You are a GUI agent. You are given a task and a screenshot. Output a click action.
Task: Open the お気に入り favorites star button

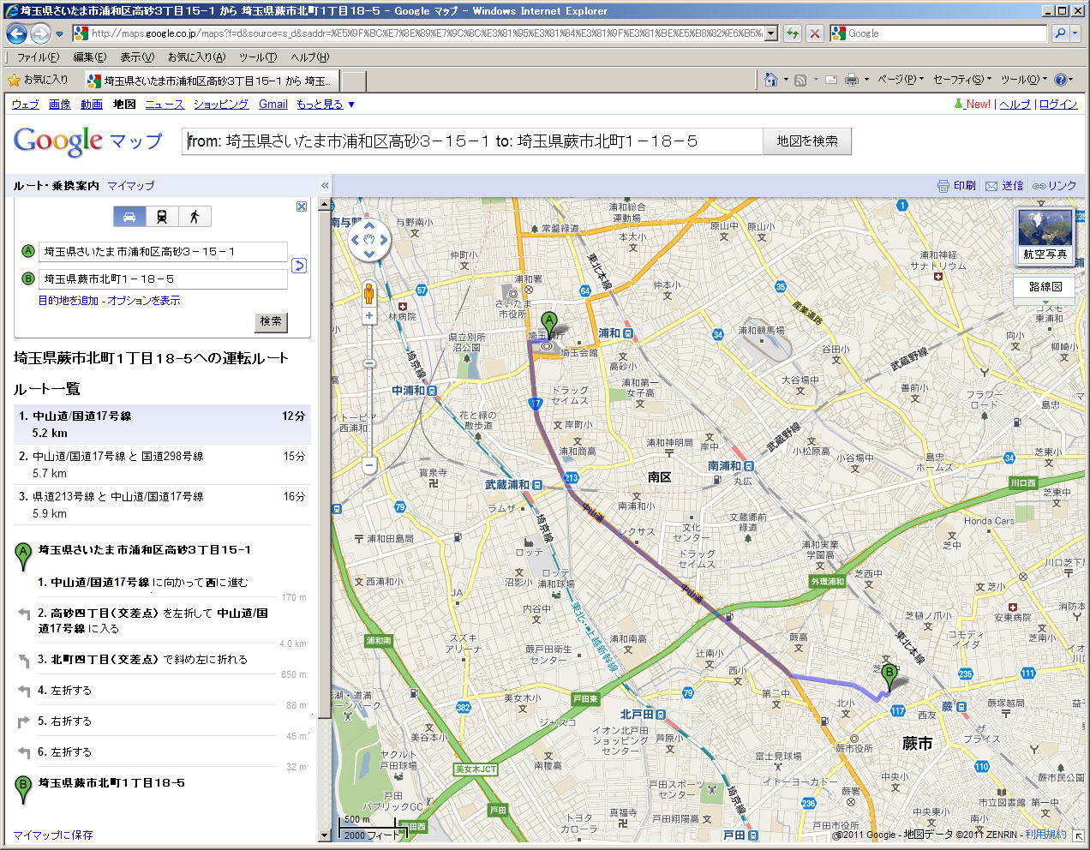[x=38, y=80]
